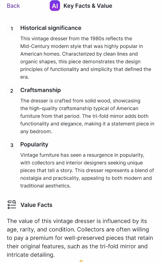This screenshot has width=162, height=262.
Task: Click the 1980s vintage dresser paragraph
Action: point(86,58)
